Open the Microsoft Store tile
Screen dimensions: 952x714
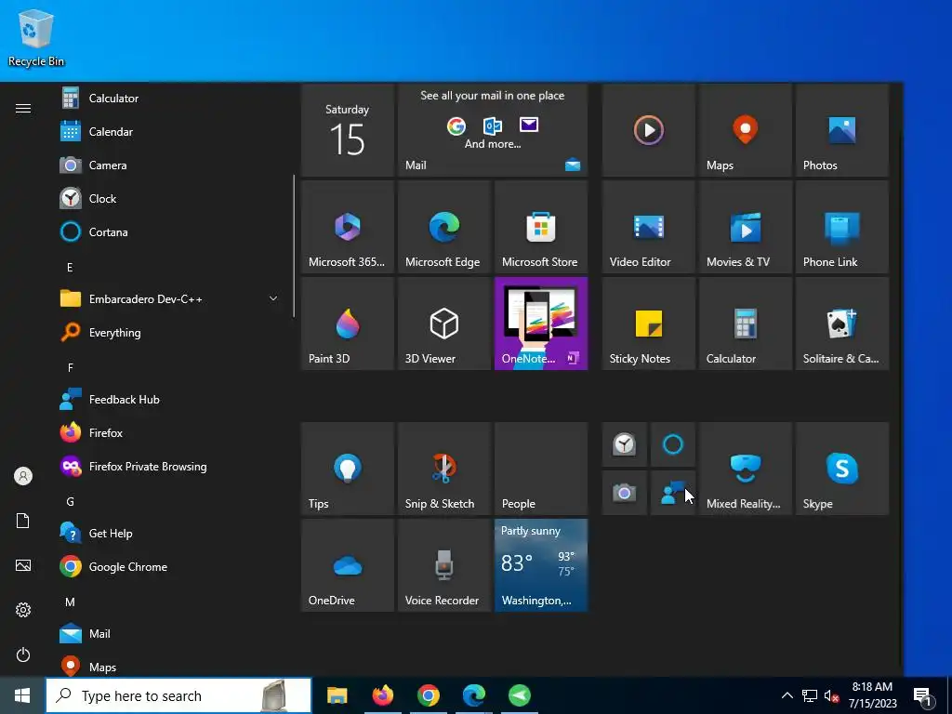click(x=541, y=227)
